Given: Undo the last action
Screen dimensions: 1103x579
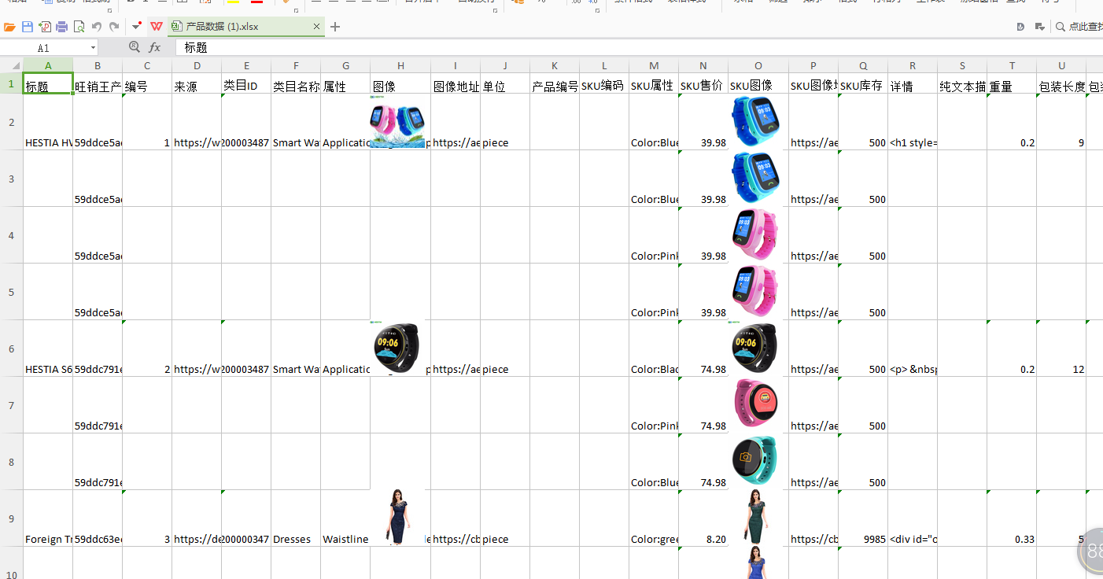Looking at the screenshot, I should 97,27.
